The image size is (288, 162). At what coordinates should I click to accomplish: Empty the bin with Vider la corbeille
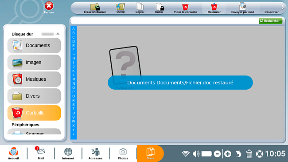click(x=185, y=8)
